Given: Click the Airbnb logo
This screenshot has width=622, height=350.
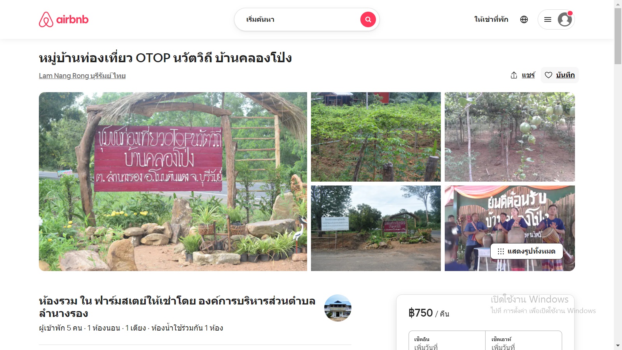Looking at the screenshot, I should pyautogui.click(x=64, y=19).
